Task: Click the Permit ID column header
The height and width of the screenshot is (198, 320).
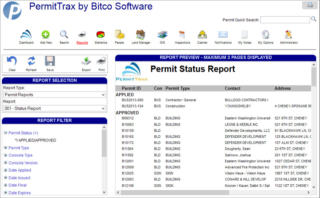Action: 131,88
